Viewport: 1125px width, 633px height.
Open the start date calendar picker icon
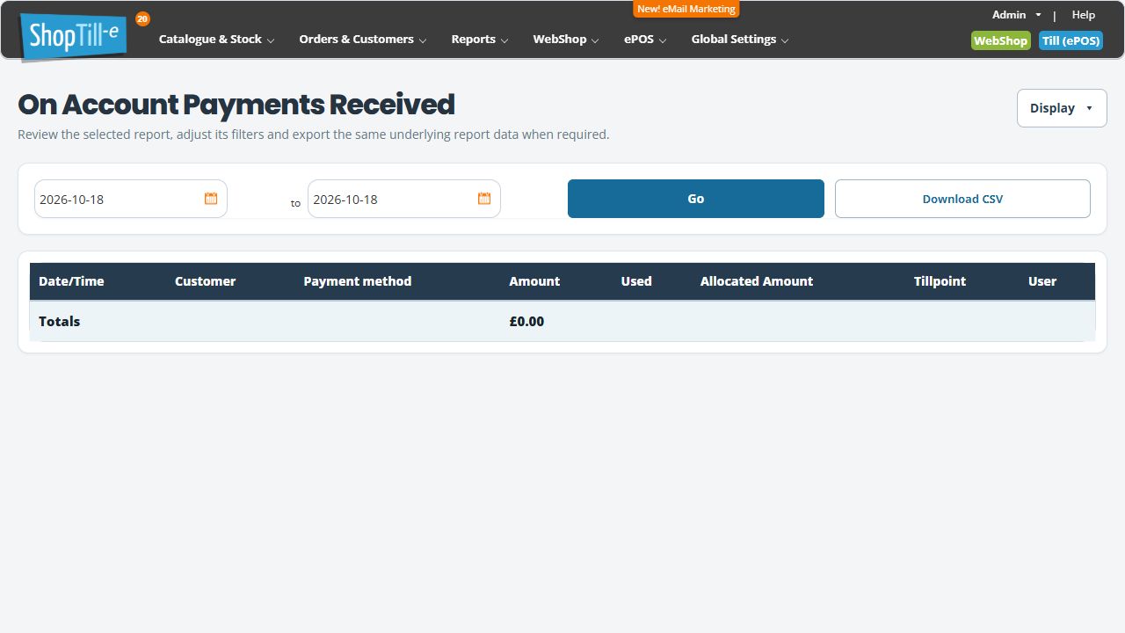click(x=211, y=199)
